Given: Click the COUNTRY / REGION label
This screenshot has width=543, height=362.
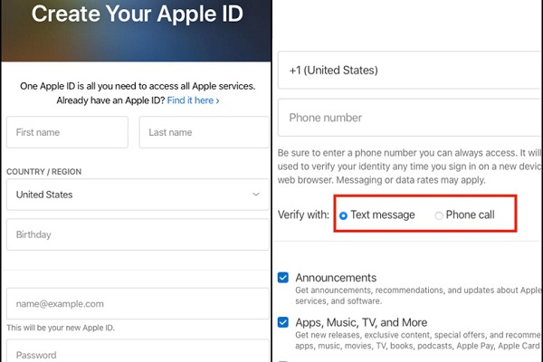Looking at the screenshot, I should coord(44,171).
